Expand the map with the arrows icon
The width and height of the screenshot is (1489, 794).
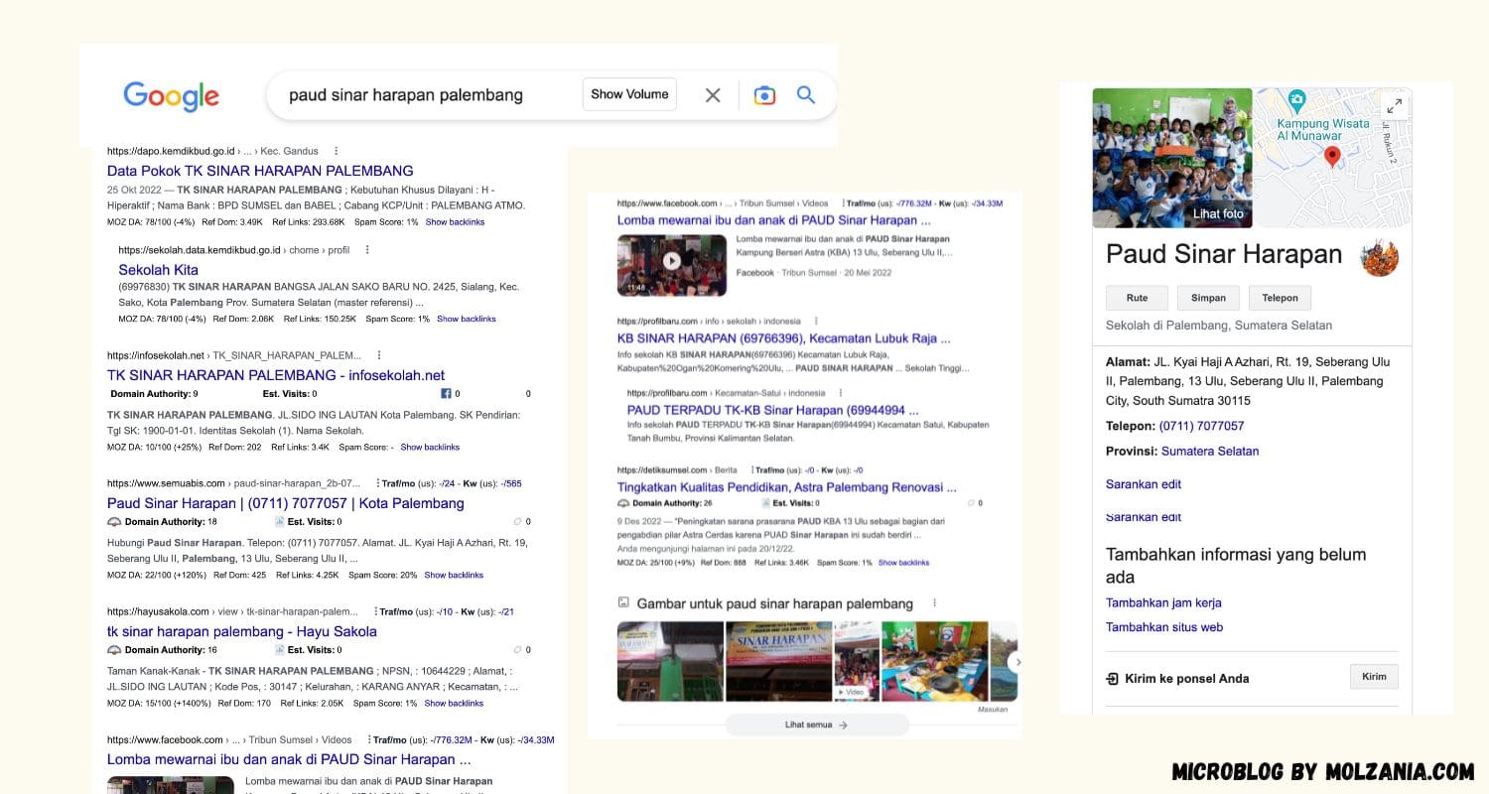1395,105
